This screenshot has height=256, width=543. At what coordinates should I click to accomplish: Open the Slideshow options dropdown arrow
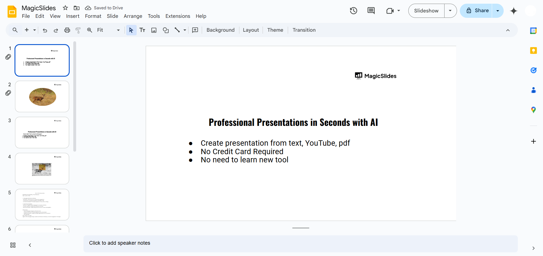(x=450, y=11)
